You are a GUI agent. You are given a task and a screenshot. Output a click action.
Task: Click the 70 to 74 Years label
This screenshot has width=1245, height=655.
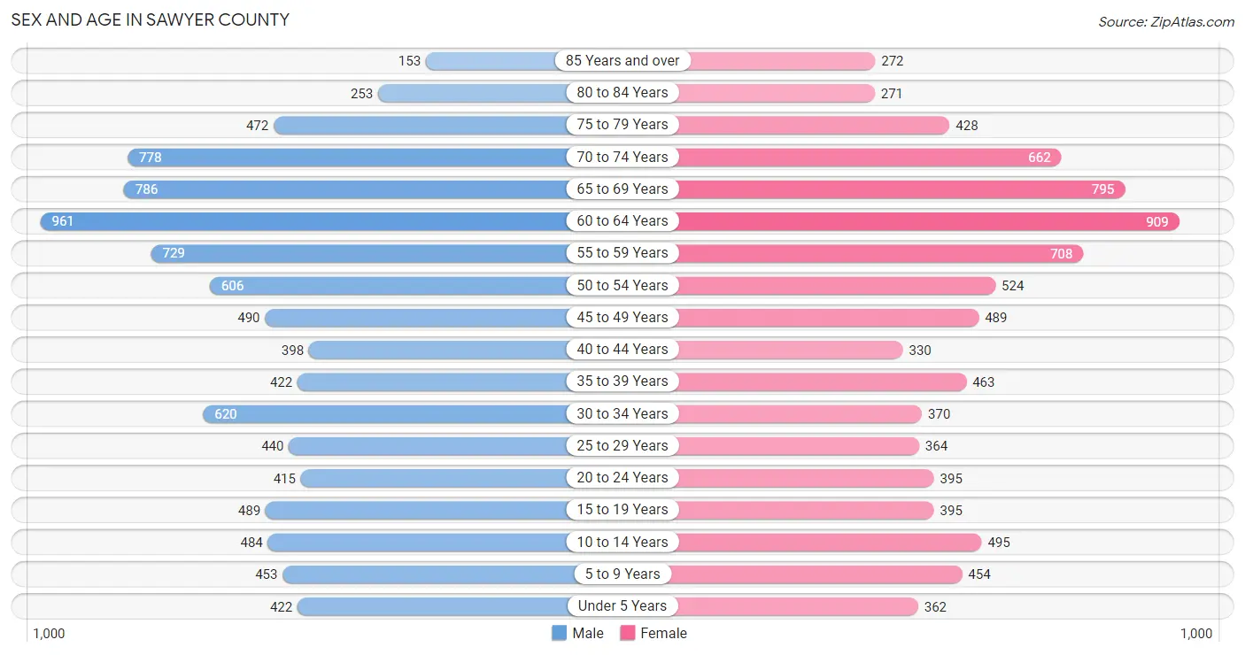(622, 157)
